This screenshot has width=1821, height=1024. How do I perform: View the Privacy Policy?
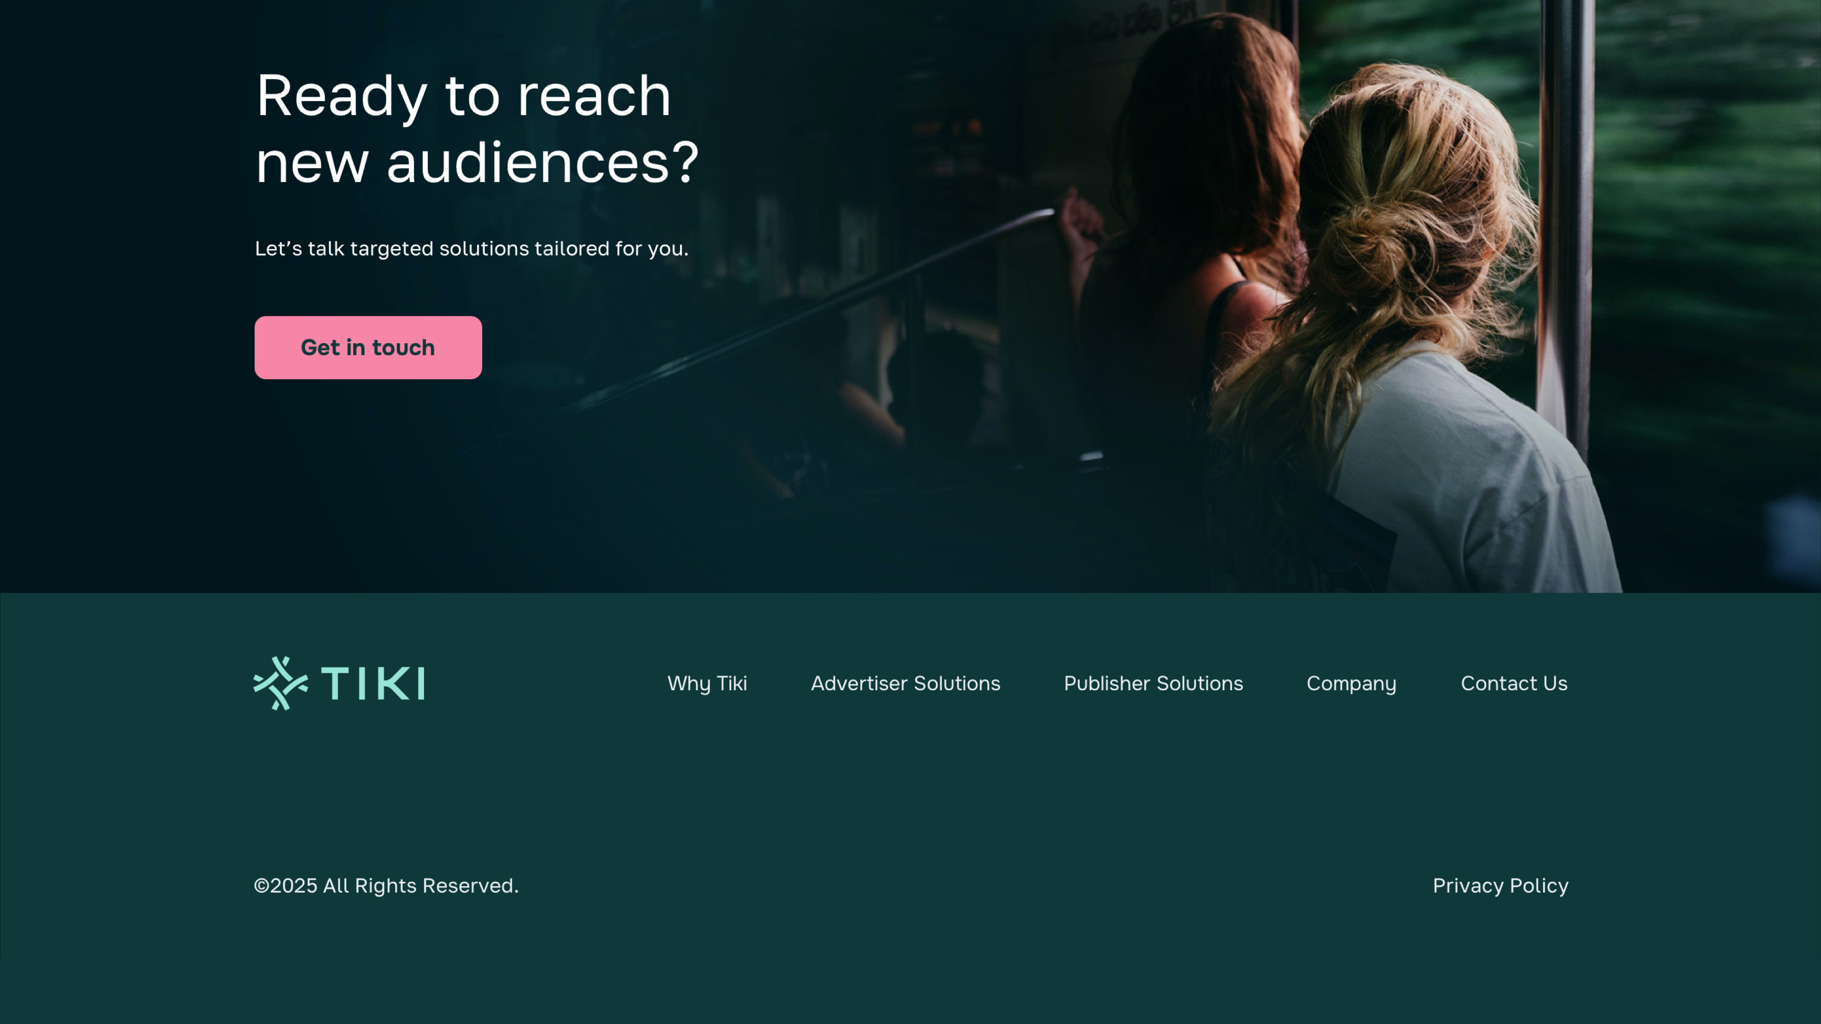(x=1501, y=886)
